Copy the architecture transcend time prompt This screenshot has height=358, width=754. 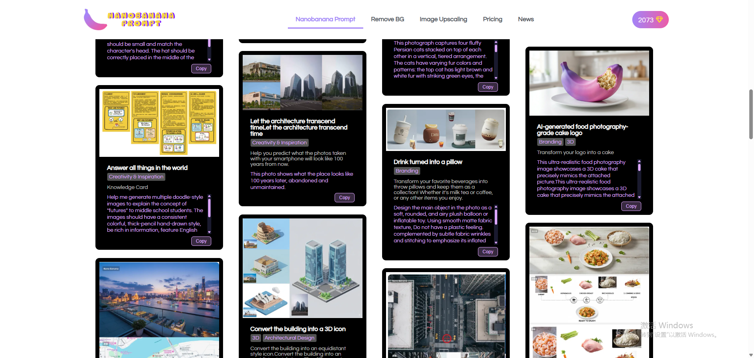(x=344, y=197)
